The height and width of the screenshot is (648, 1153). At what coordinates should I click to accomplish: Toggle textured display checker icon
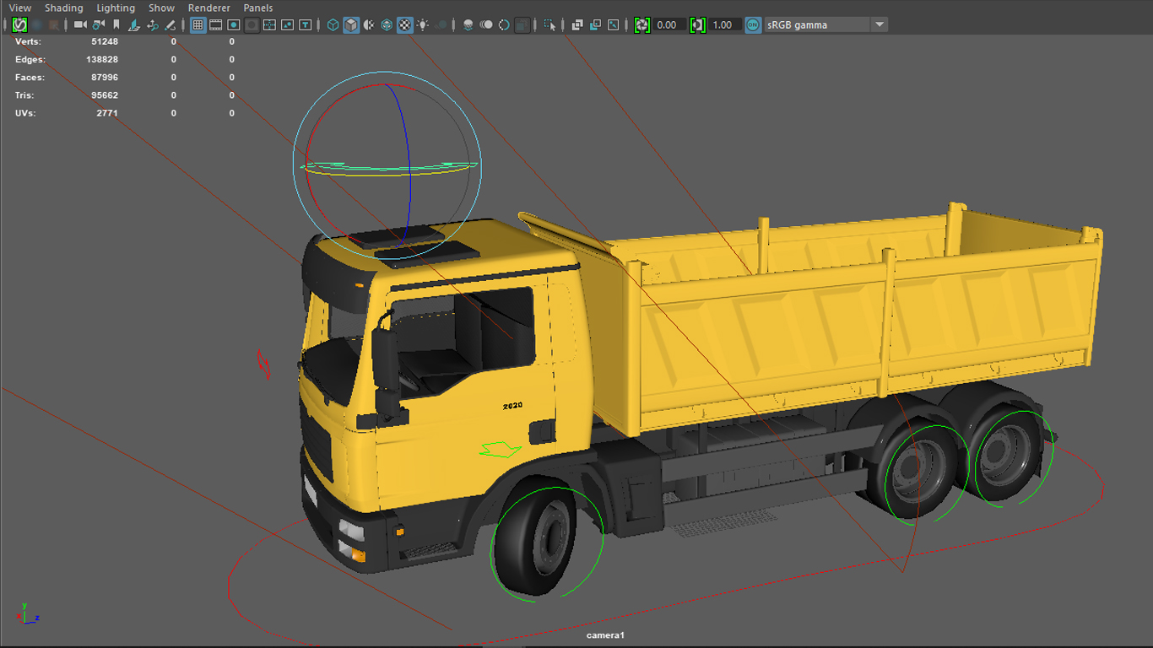pyautogui.click(x=404, y=25)
